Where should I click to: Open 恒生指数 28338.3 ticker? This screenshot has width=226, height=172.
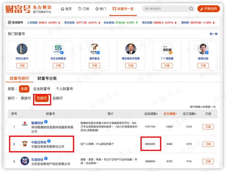(x=159, y=23)
